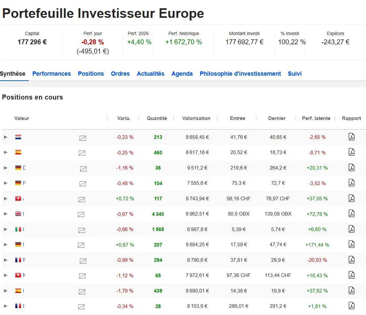Open chart icon in the +171,44 % row
The height and width of the screenshot is (315, 366).
click(x=81, y=245)
